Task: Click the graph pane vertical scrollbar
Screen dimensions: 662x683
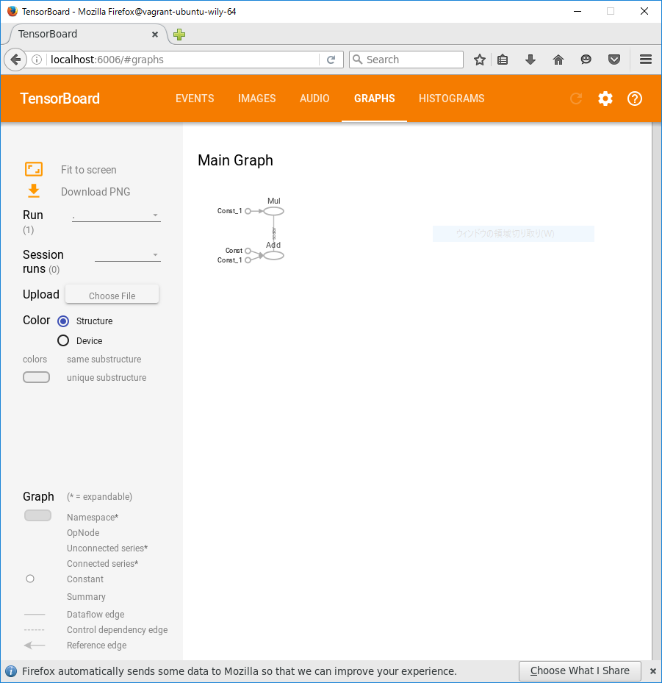Action: click(x=656, y=391)
